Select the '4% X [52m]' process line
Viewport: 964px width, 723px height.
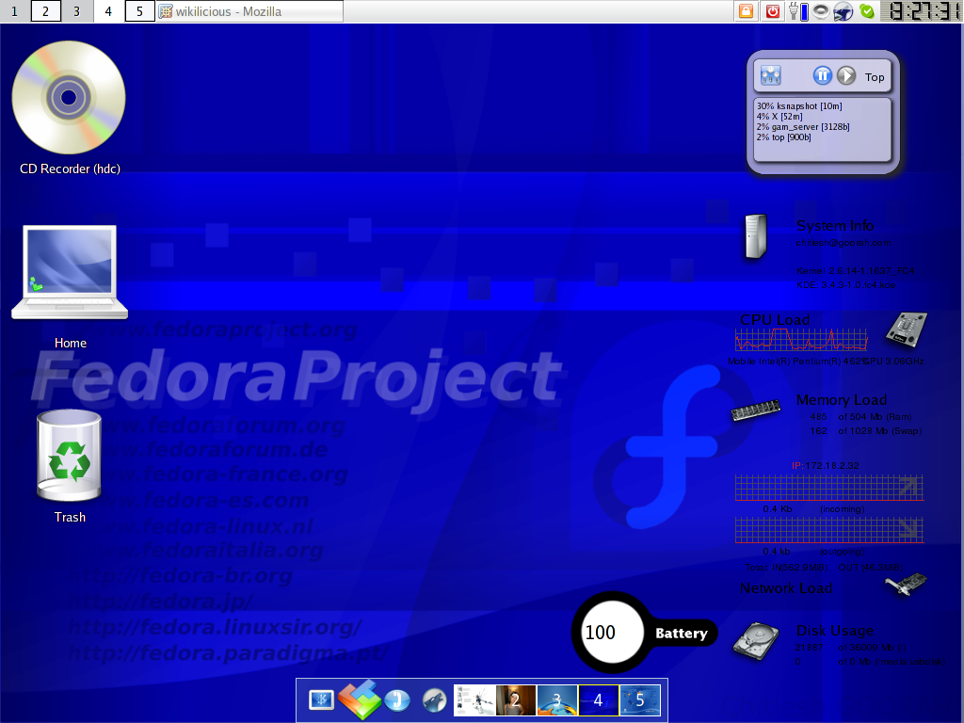click(779, 116)
